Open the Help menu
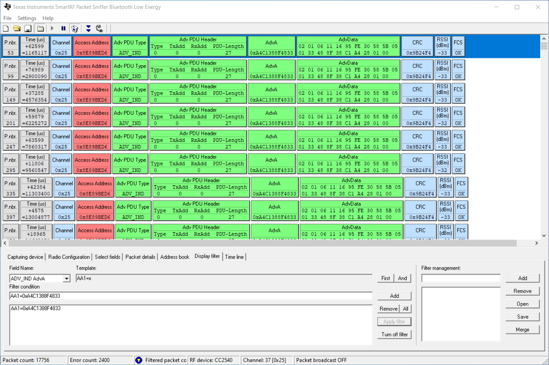The height and width of the screenshot is (365, 549). (48, 18)
